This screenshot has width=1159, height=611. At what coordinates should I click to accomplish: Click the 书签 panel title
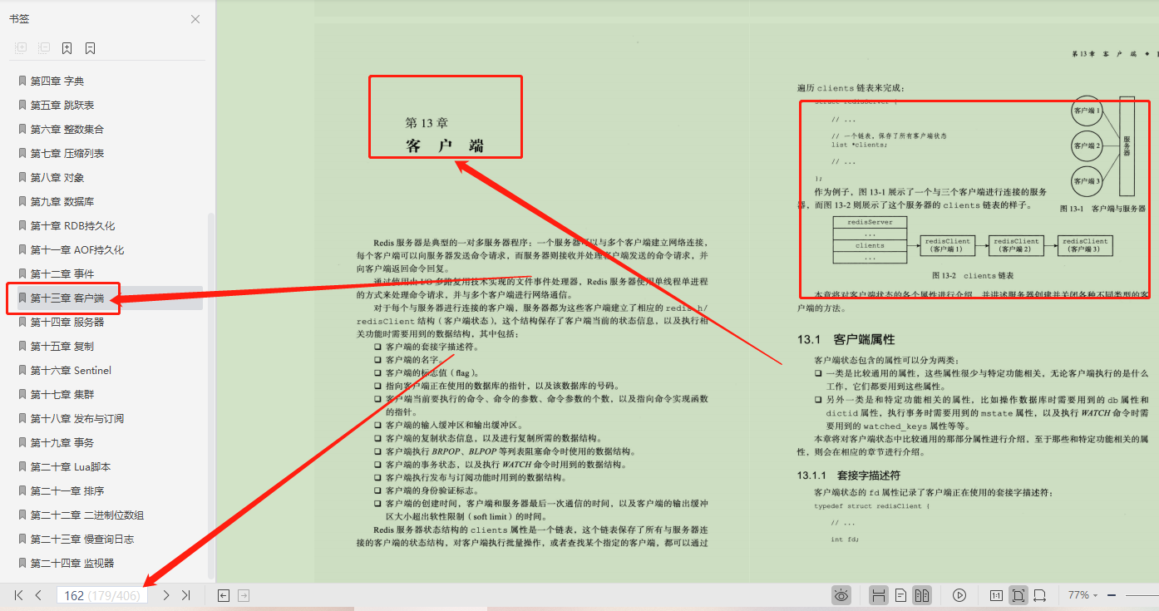[19, 19]
